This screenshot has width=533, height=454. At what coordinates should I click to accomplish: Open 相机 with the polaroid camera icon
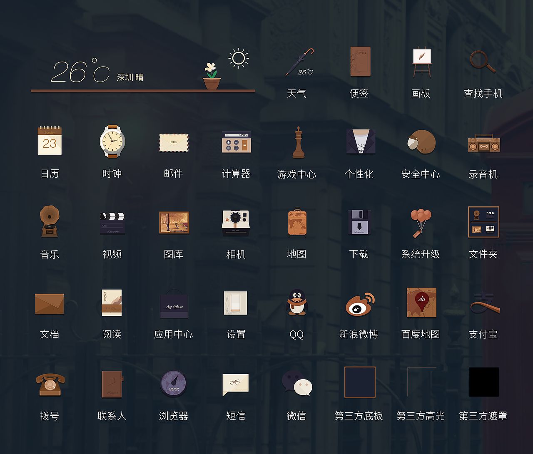tap(236, 222)
